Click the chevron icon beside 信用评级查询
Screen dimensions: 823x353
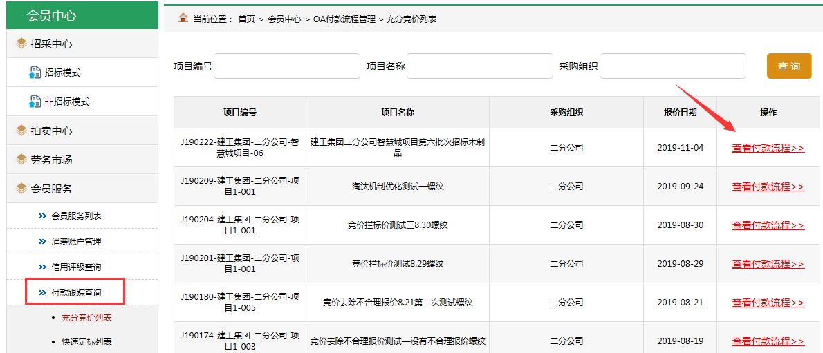pos(42,267)
